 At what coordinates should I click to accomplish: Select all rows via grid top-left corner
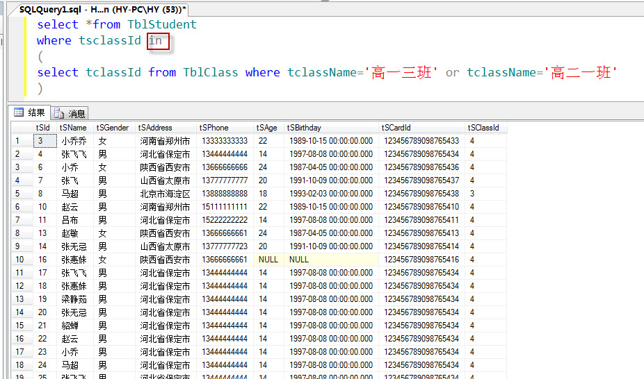[21, 128]
